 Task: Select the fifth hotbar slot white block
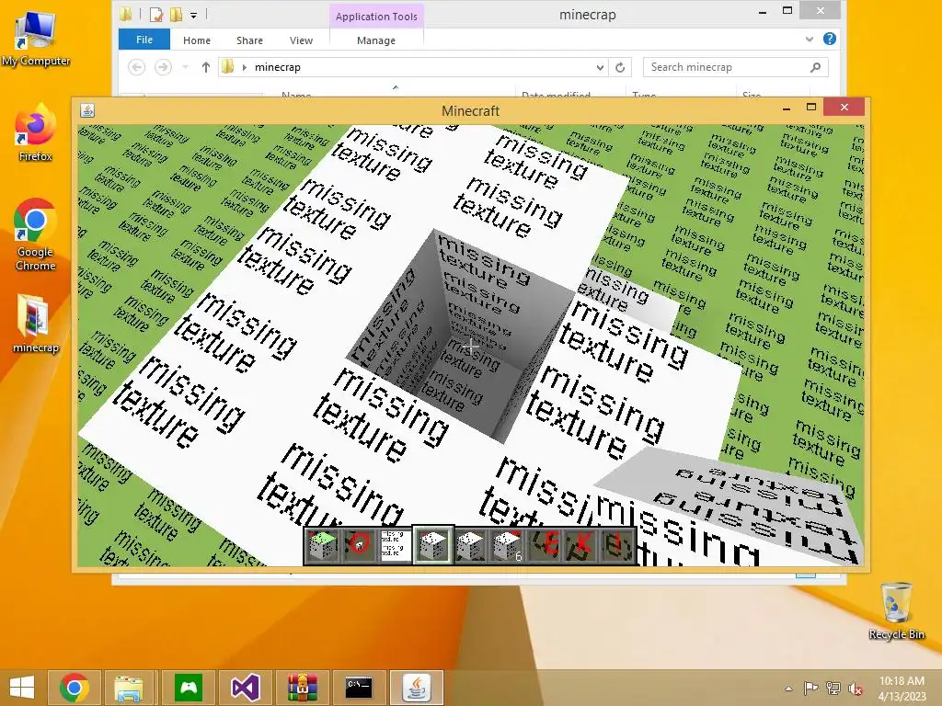click(x=470, y=545)
